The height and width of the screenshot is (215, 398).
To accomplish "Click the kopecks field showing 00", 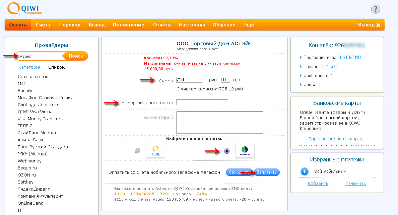I will 225,80.
